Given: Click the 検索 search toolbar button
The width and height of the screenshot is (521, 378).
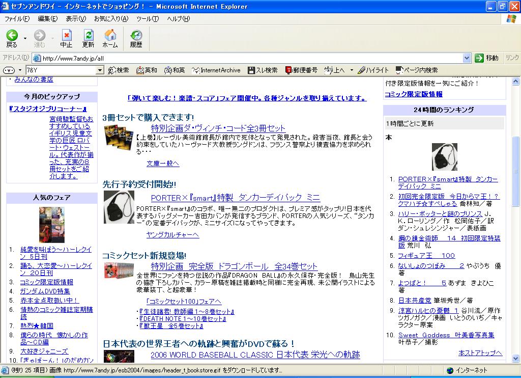Looking at the screenshot, I should click(x=119, y=70).
